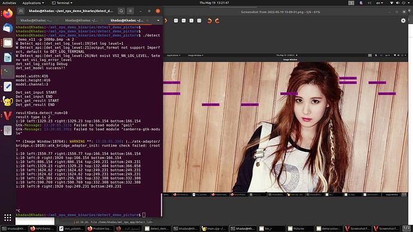413x232 pixels.
Task: Rotate image counter-clockwise in the viewer
Action: pos(209,21)
